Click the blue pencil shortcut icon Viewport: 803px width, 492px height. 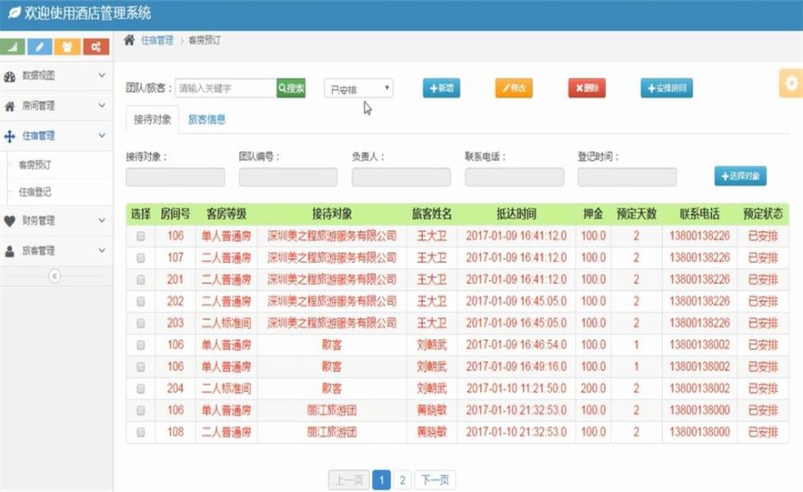pyautogui.click(x=40, y=46)
